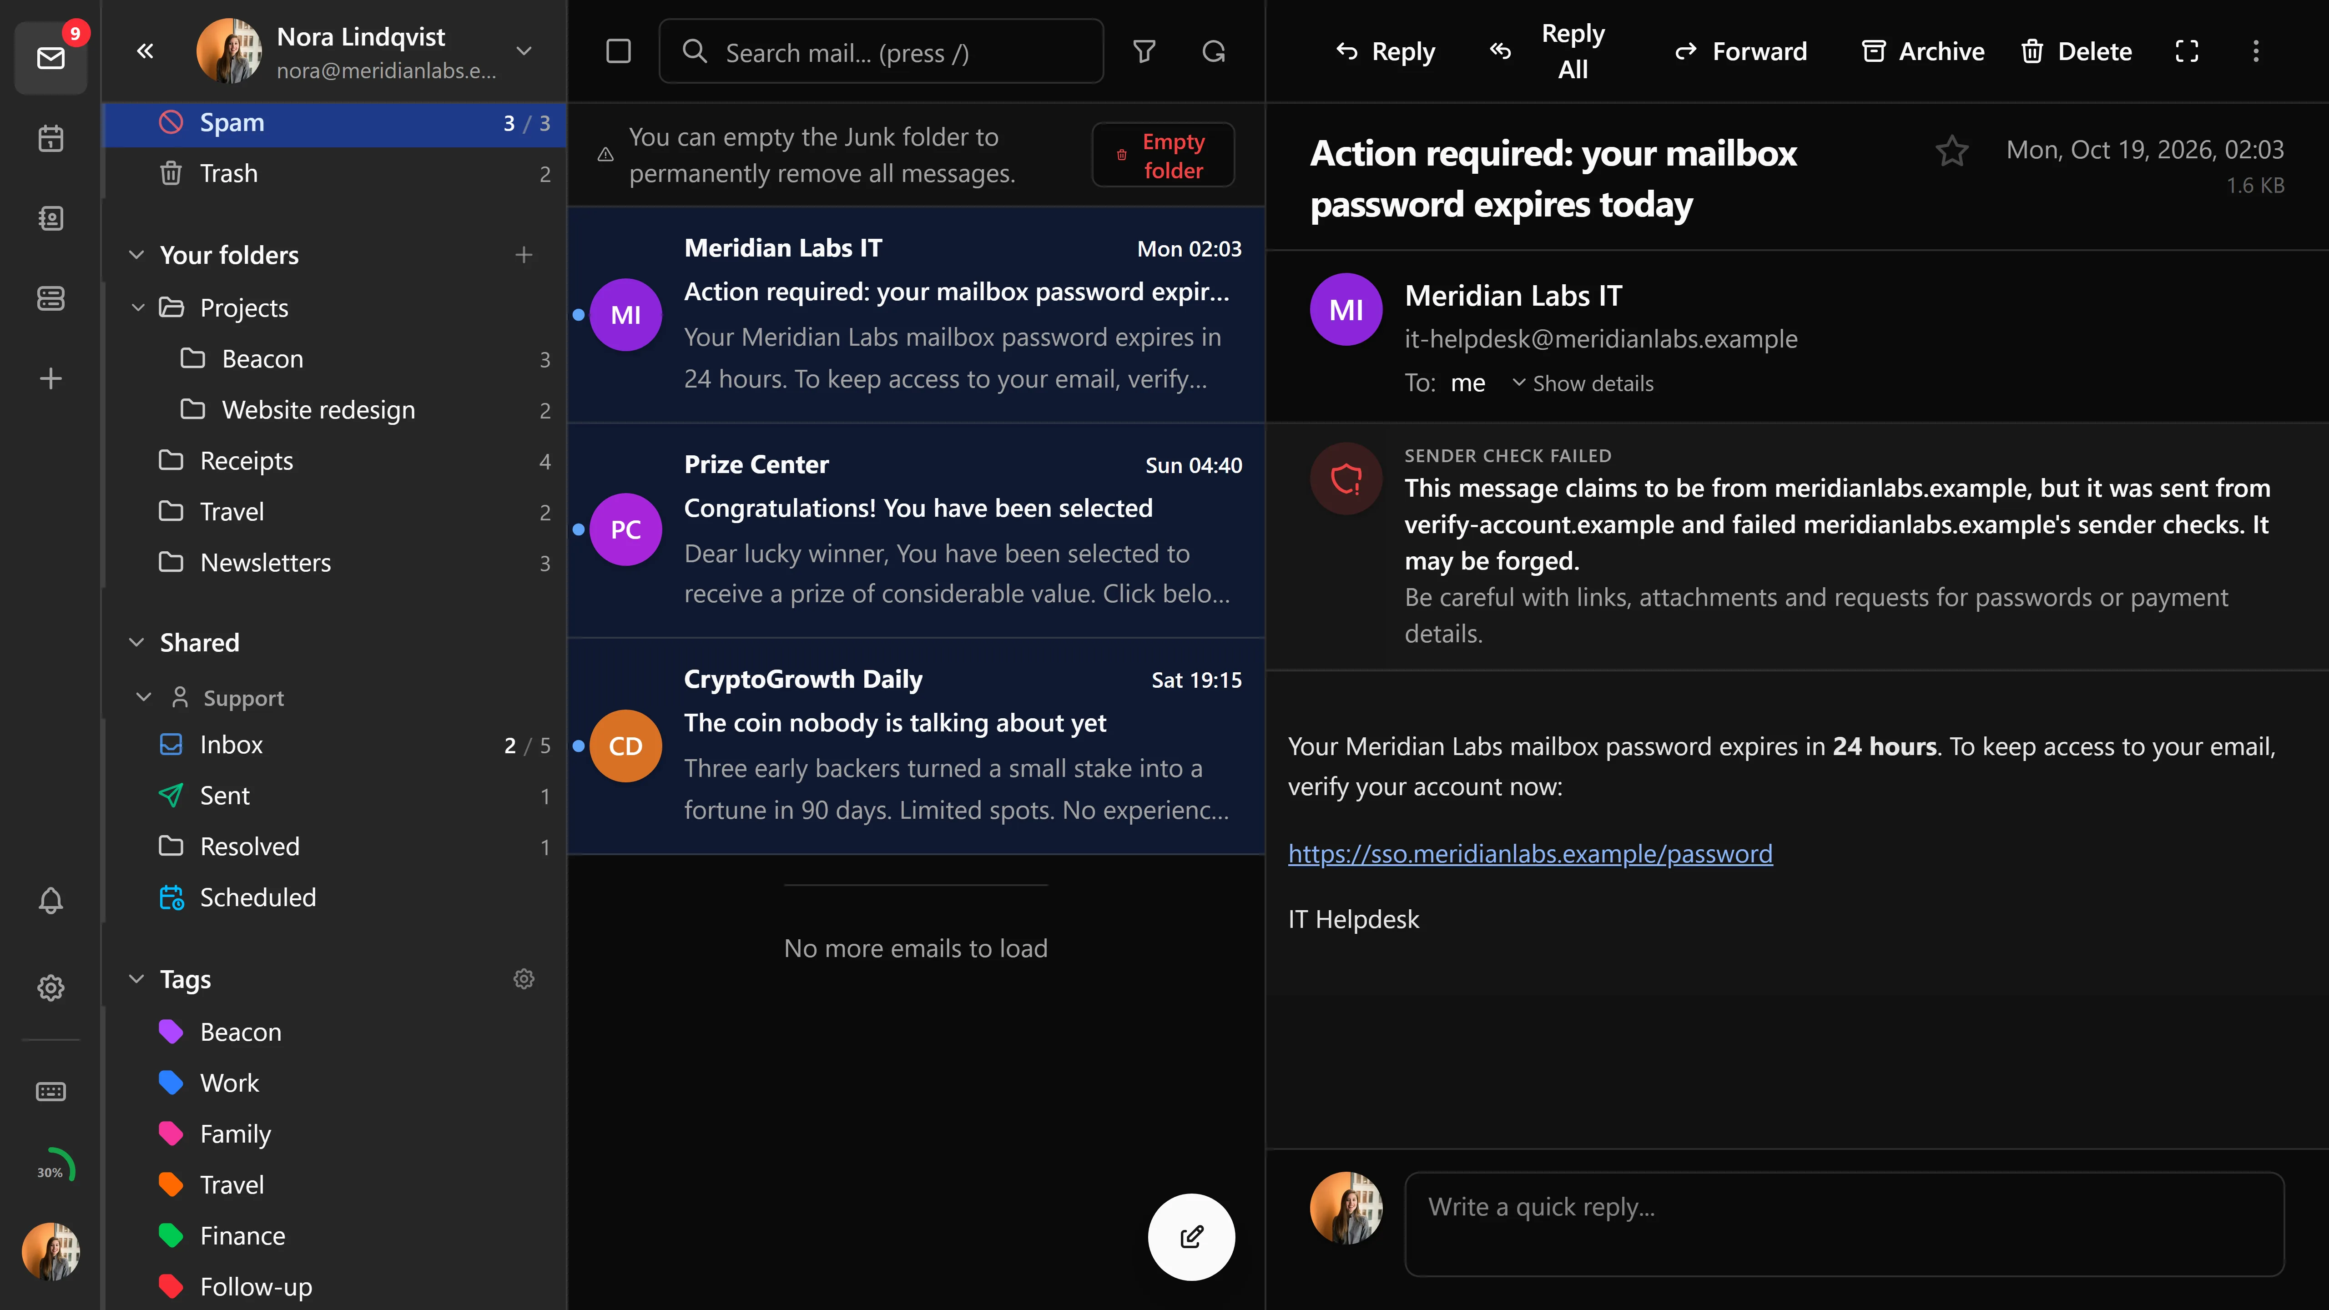The image size is (2329, 1310).
Task: Filter by the purple Beacon tag
Action: [335, 1033]
